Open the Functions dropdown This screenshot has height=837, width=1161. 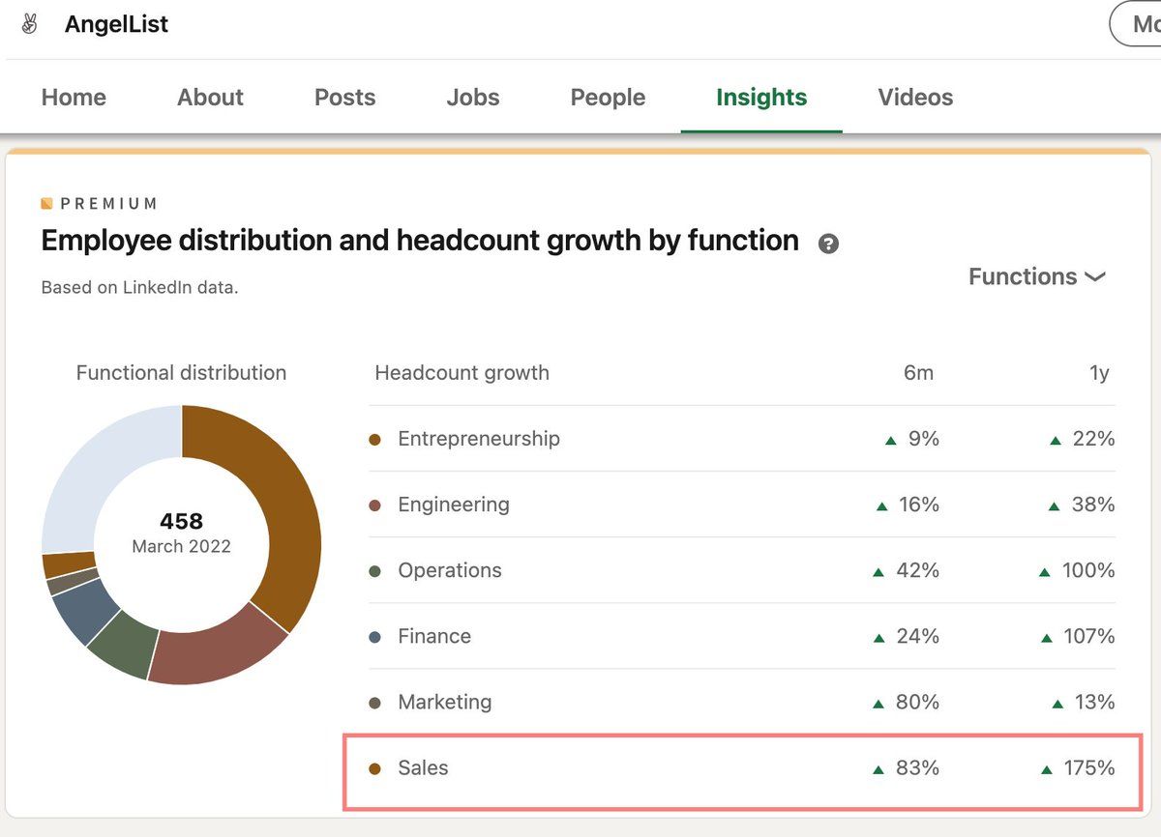click(x=1036, y=277)
